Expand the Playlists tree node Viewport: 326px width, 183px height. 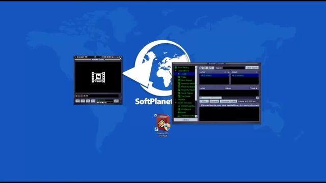176,100
